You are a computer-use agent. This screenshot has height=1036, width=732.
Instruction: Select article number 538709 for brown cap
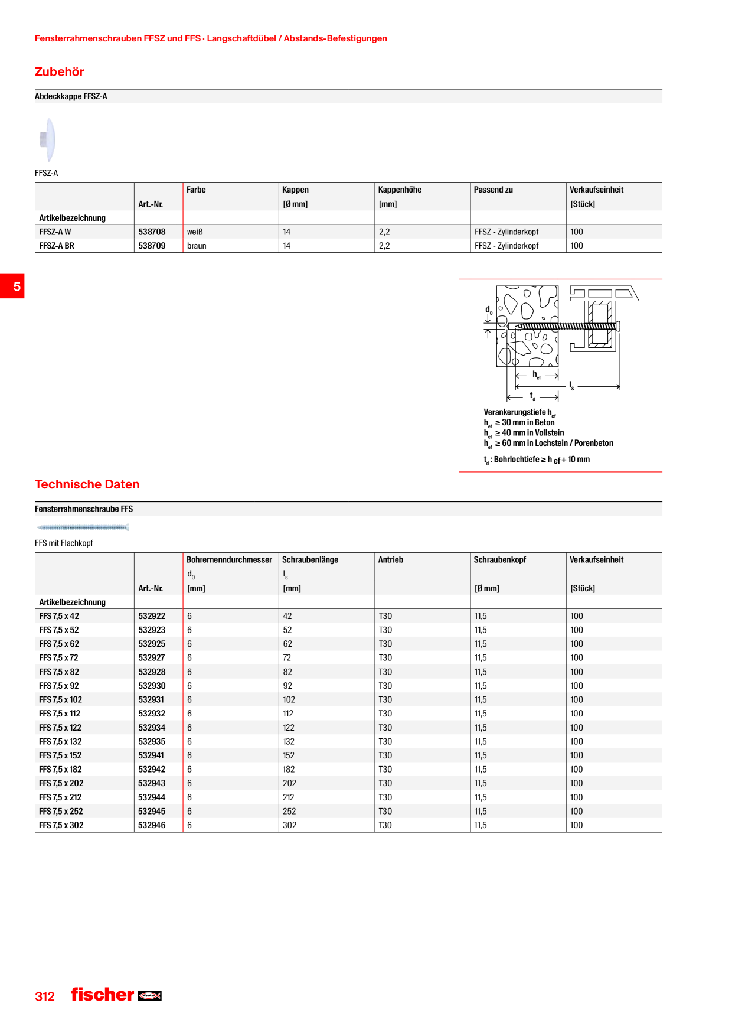coord(152,246)
